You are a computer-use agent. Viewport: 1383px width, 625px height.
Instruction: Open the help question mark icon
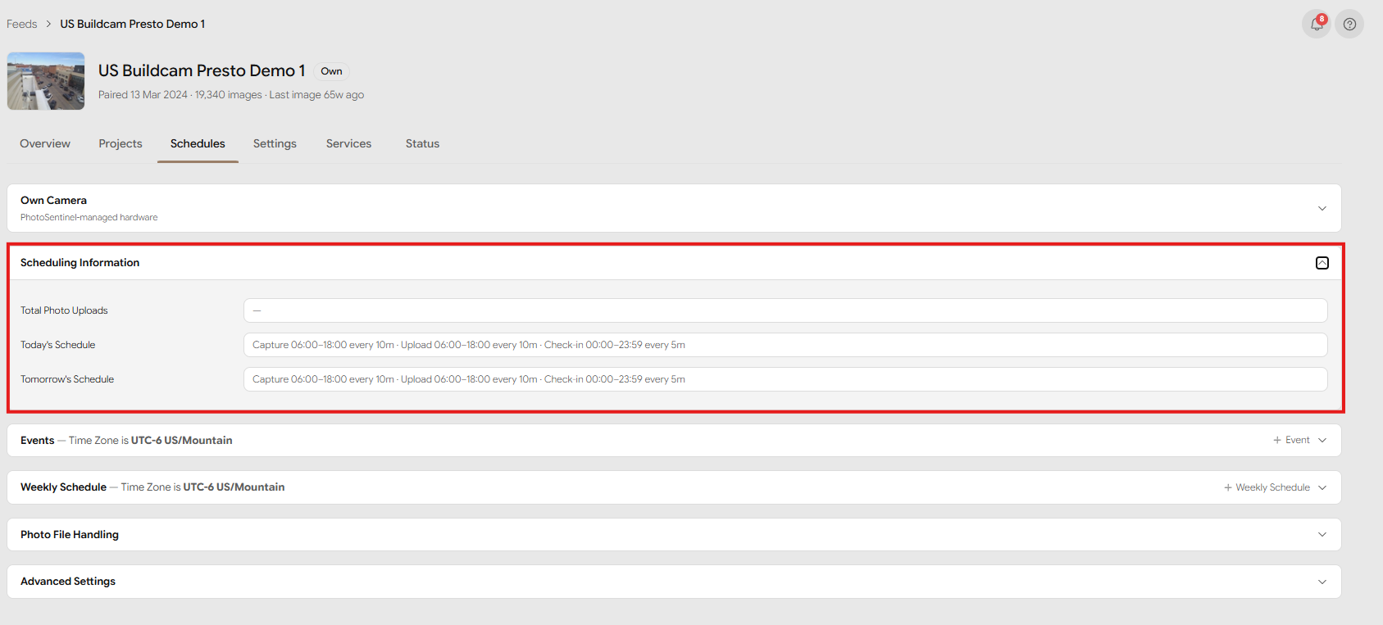[x=1349, y=24]
